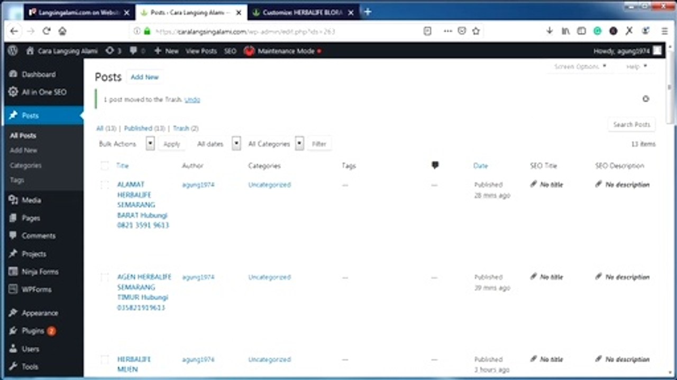The height and width of the screenshot is (380, 677).
Task: Sort posts by Date column
Action: point(480,166)
